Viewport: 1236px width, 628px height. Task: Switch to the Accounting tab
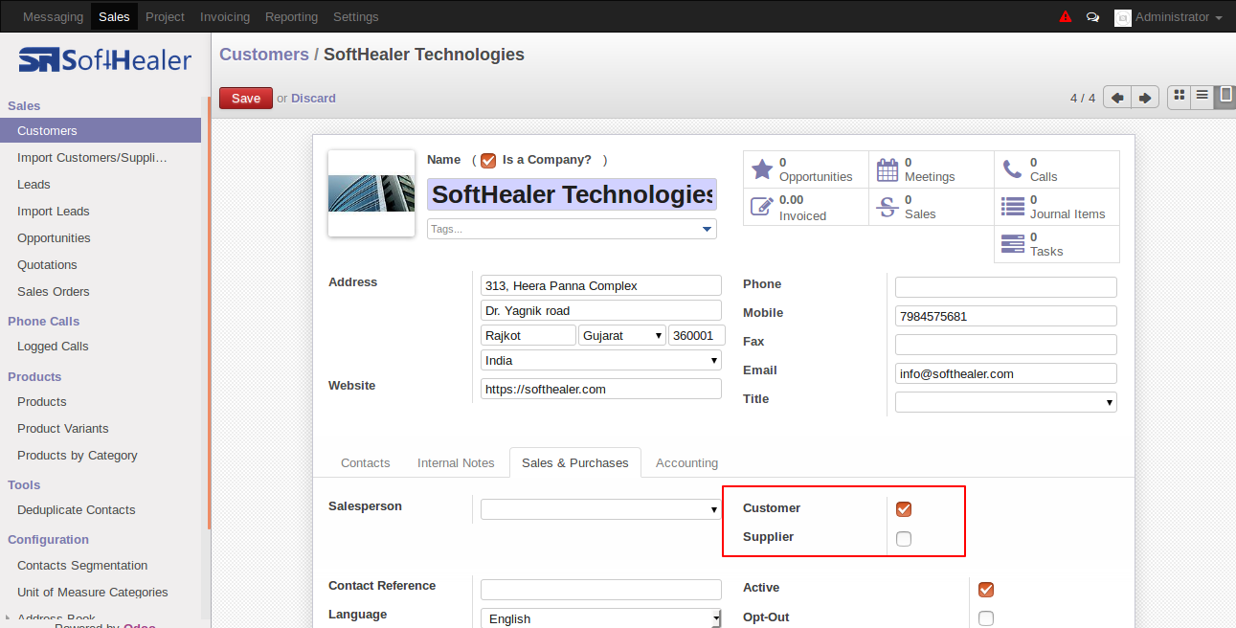coord(686,463)
